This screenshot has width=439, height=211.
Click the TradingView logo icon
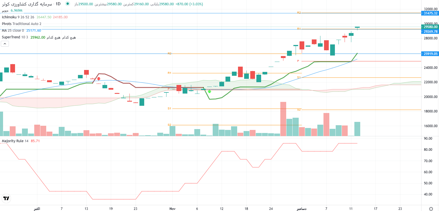point(6,198)
